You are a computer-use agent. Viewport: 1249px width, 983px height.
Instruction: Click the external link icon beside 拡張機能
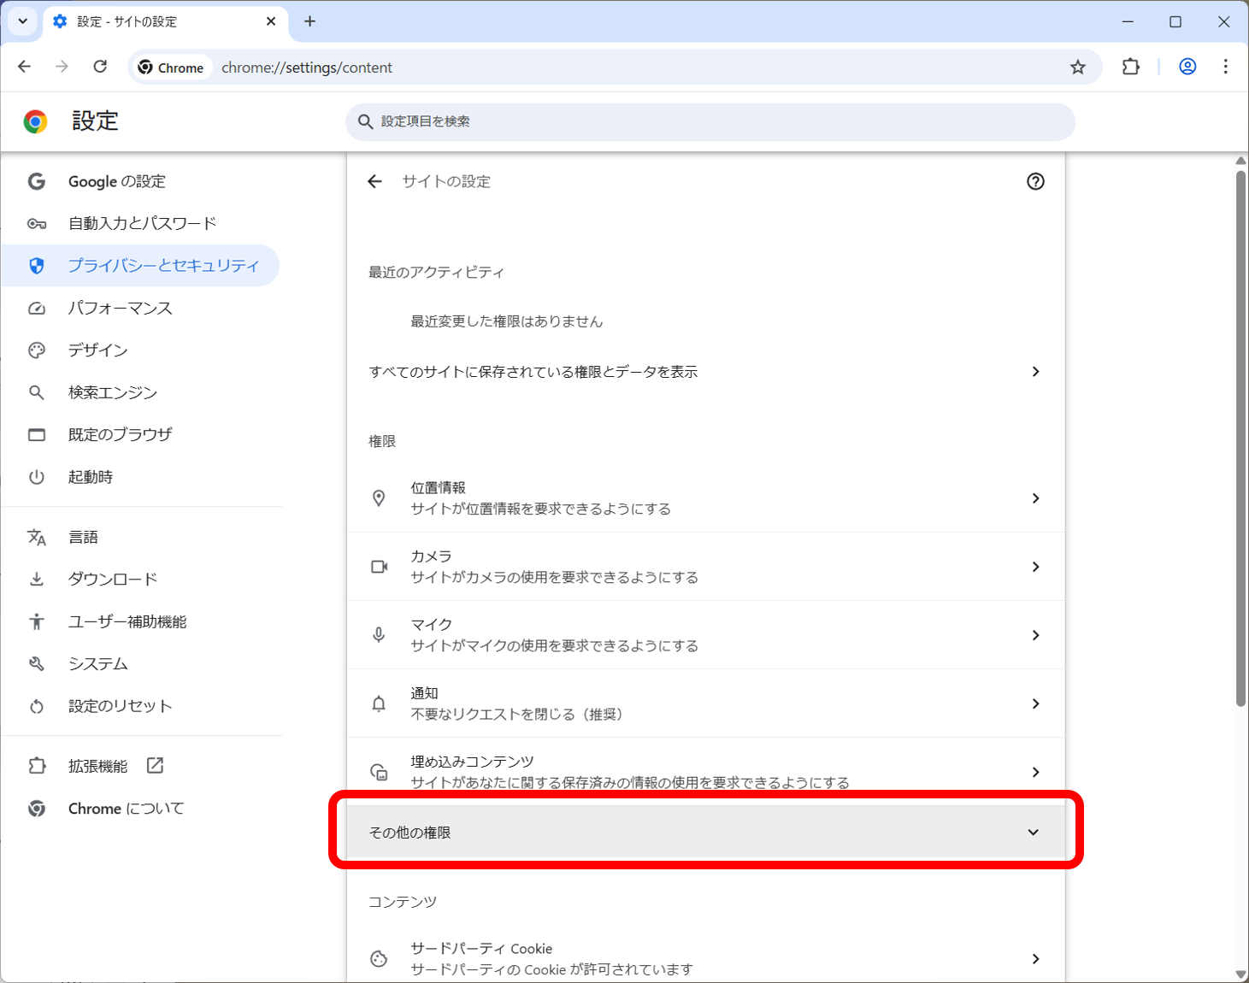155,766
